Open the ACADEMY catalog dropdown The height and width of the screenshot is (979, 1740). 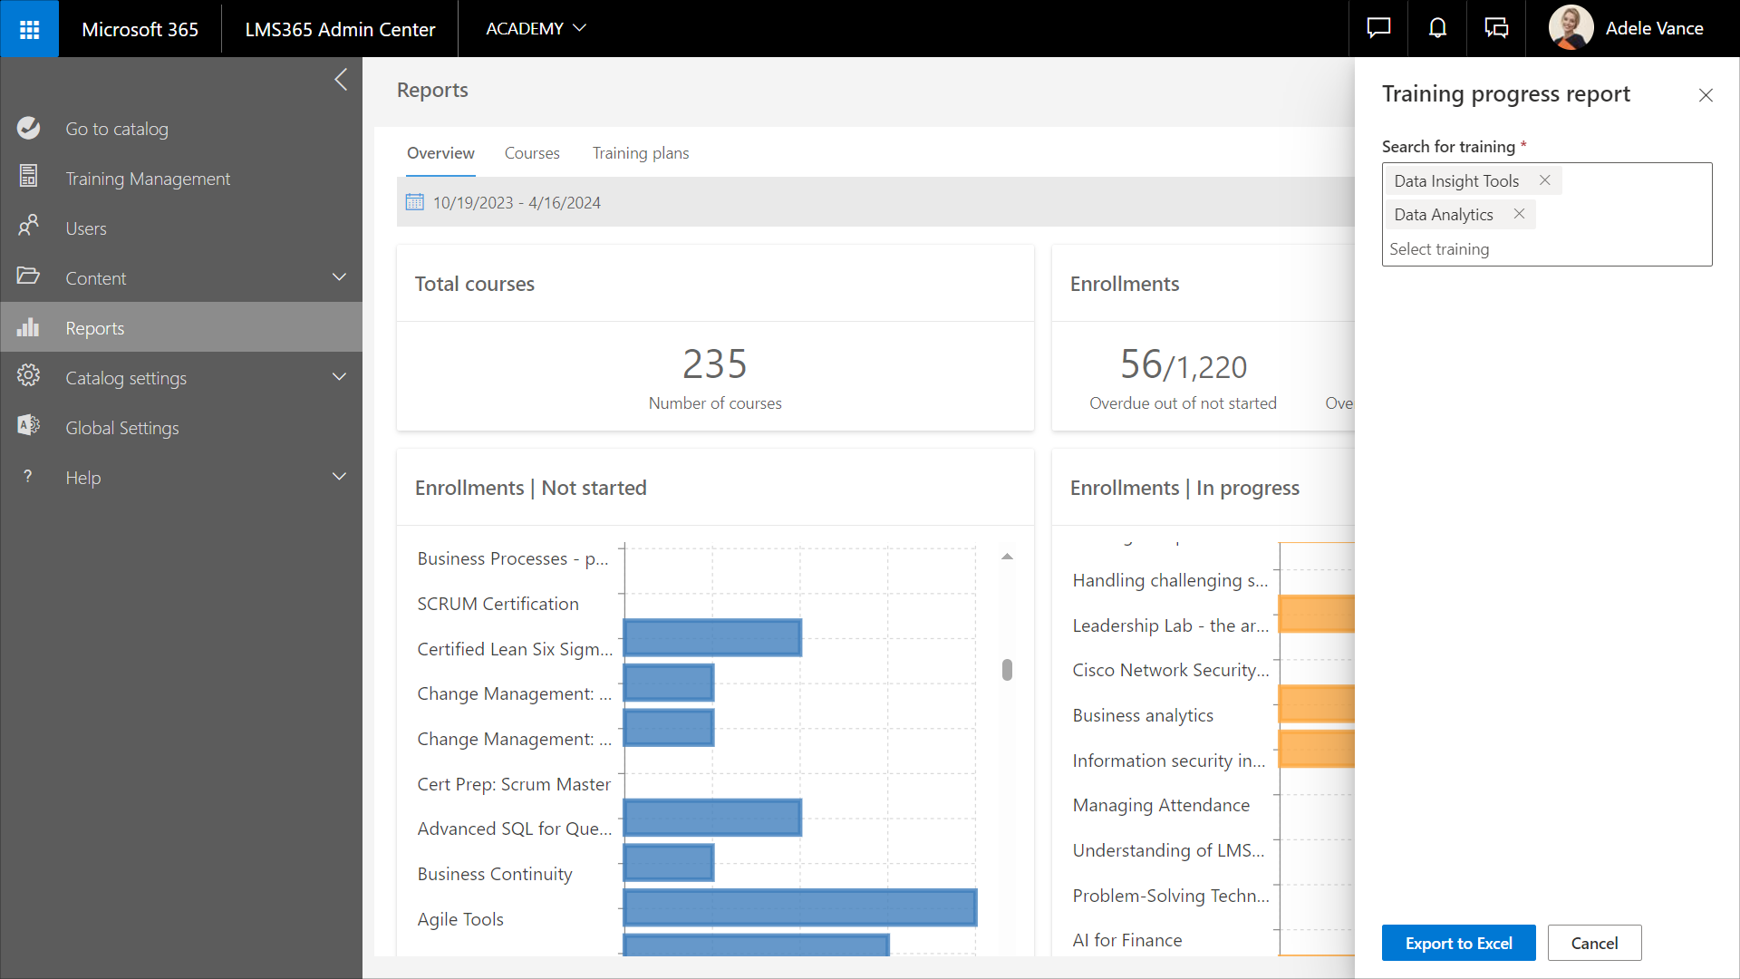(536, 29)
